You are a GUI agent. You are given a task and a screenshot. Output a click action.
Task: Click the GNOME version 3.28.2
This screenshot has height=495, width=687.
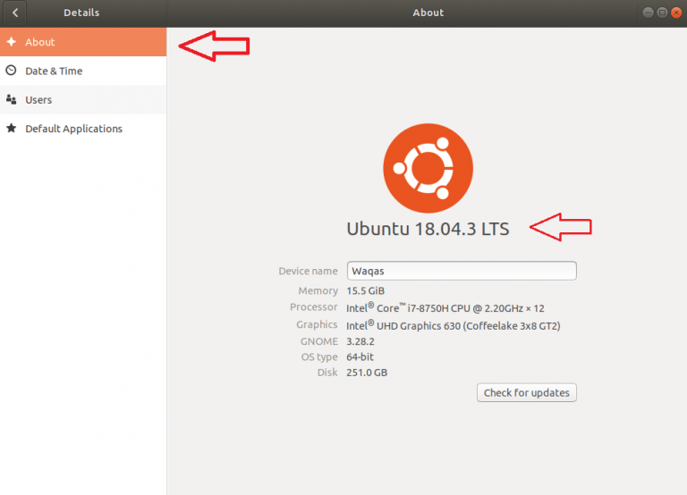[360, 341]
